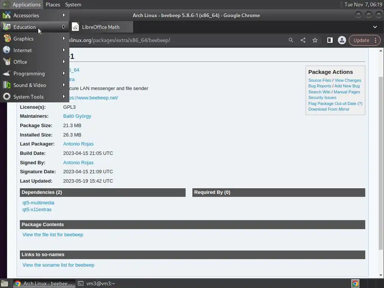Click the Programming category icon
Viewport: 384px width, 288px height.
(7, 73)
